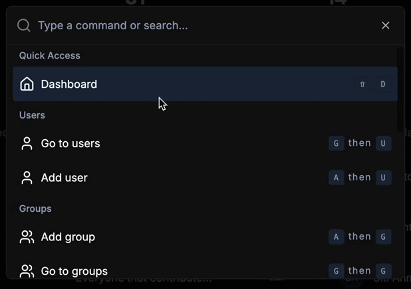The height and width of the screenshot is (289, 411).
Task: Click the Quick Access section heading
Action: [50, 56]
